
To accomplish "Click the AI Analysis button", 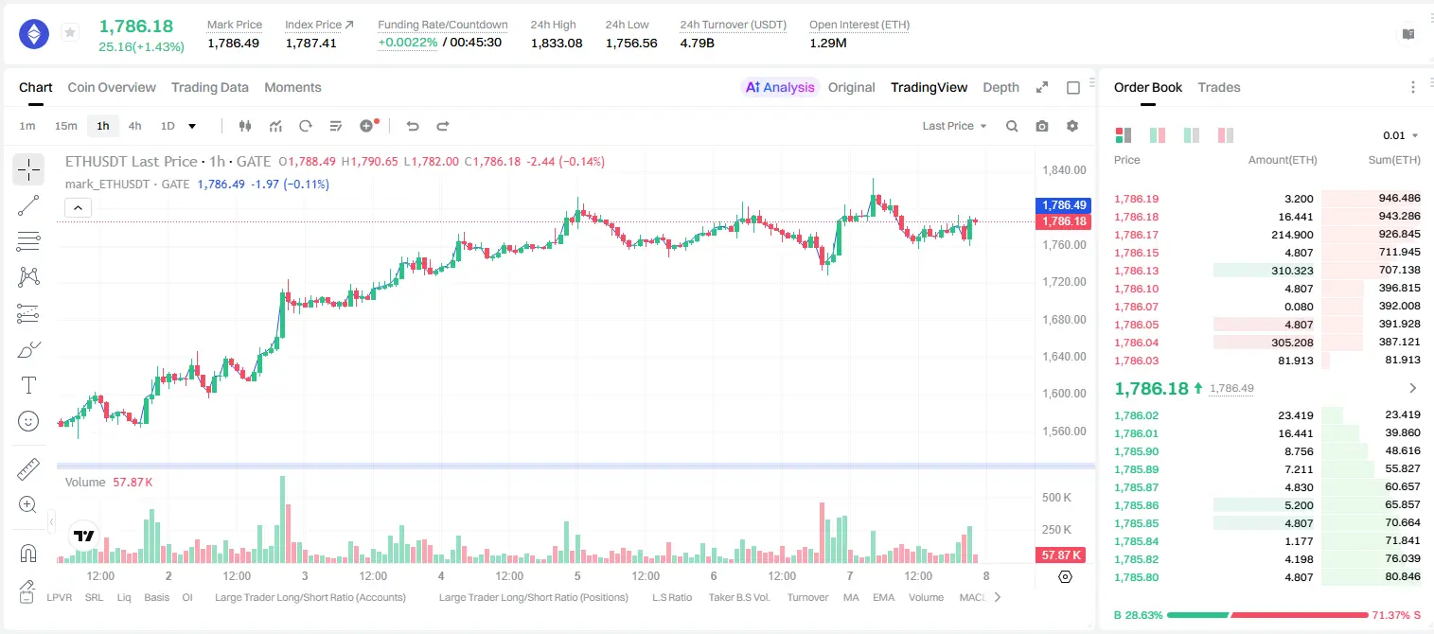I will (x=780, y=87).
